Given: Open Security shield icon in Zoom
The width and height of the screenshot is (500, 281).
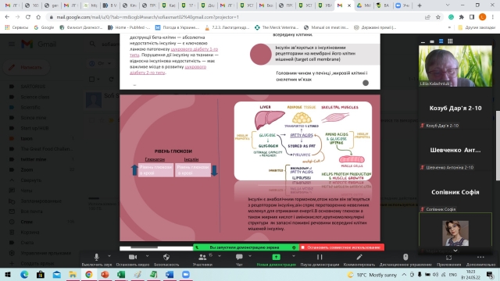Looking at the screenshot, I should (166, 257).
